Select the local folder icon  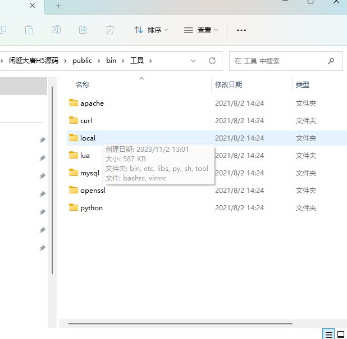pos(74,138)
